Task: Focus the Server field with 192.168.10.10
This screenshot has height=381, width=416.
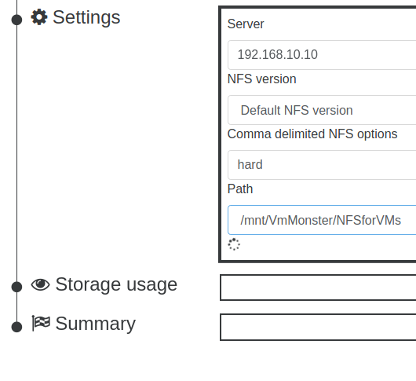Action: (x=322, y=55)
